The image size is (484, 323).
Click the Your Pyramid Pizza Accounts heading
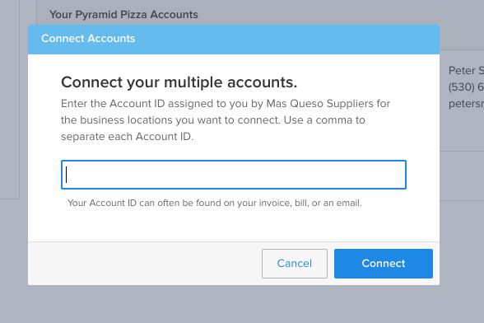[x=123, y=14]
